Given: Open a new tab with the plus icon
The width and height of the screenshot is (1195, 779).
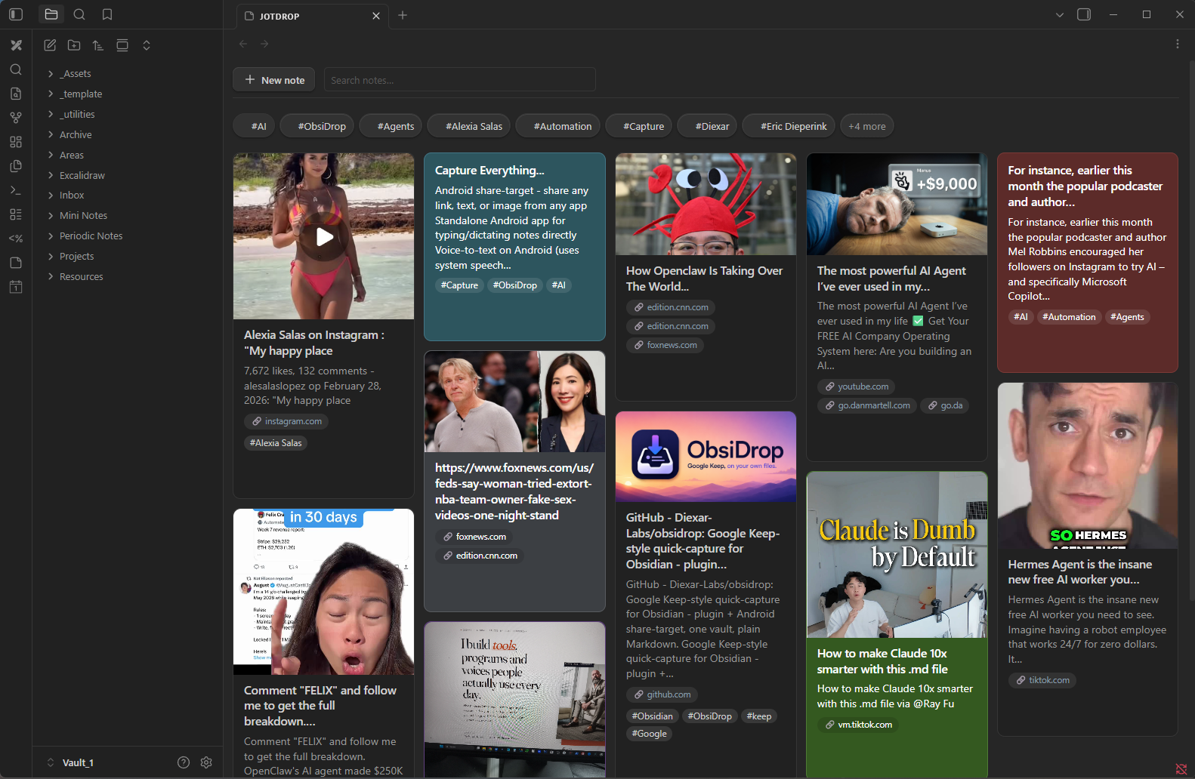Looking at the screenshot, I should click(403, 15).
